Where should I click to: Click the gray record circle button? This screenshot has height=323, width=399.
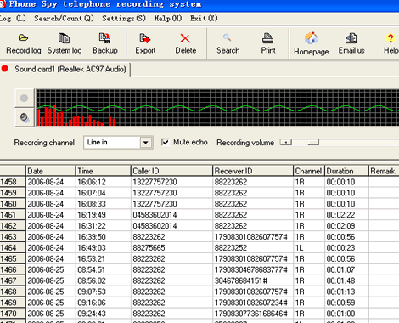(25, 98)
